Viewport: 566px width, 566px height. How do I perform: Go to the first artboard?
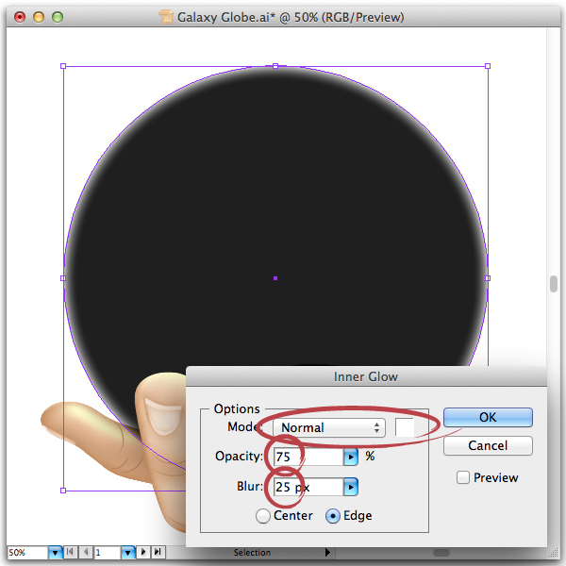[71, 552]
